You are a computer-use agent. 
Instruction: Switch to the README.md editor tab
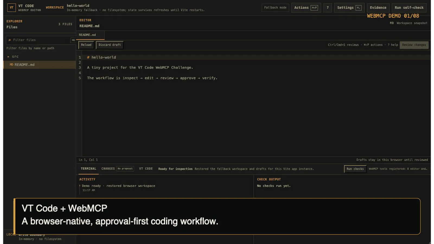pos(91,35)
